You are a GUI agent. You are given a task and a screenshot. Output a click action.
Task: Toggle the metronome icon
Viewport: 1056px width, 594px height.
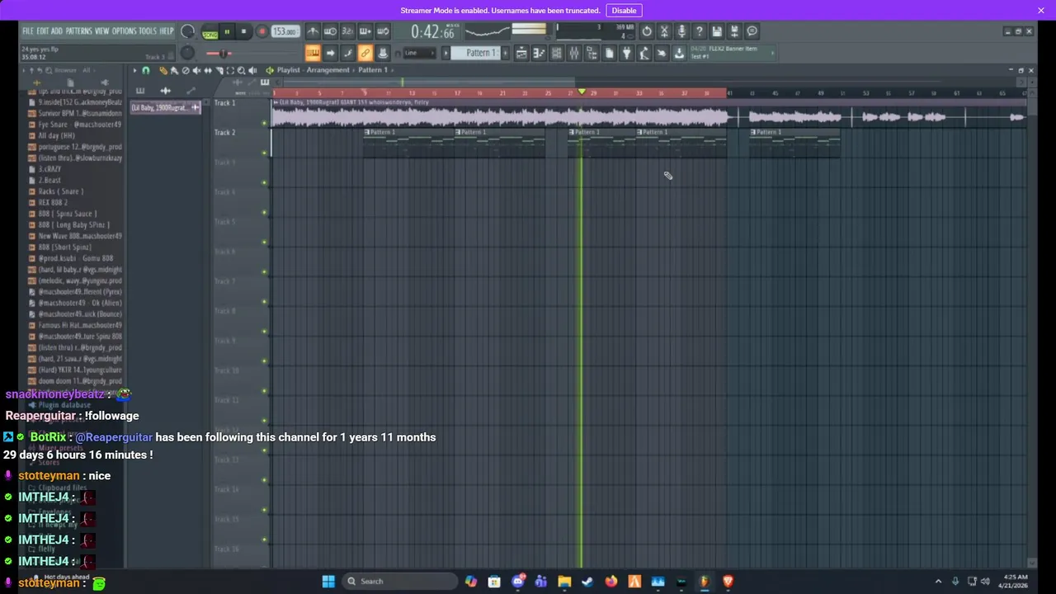pos(313,31)
